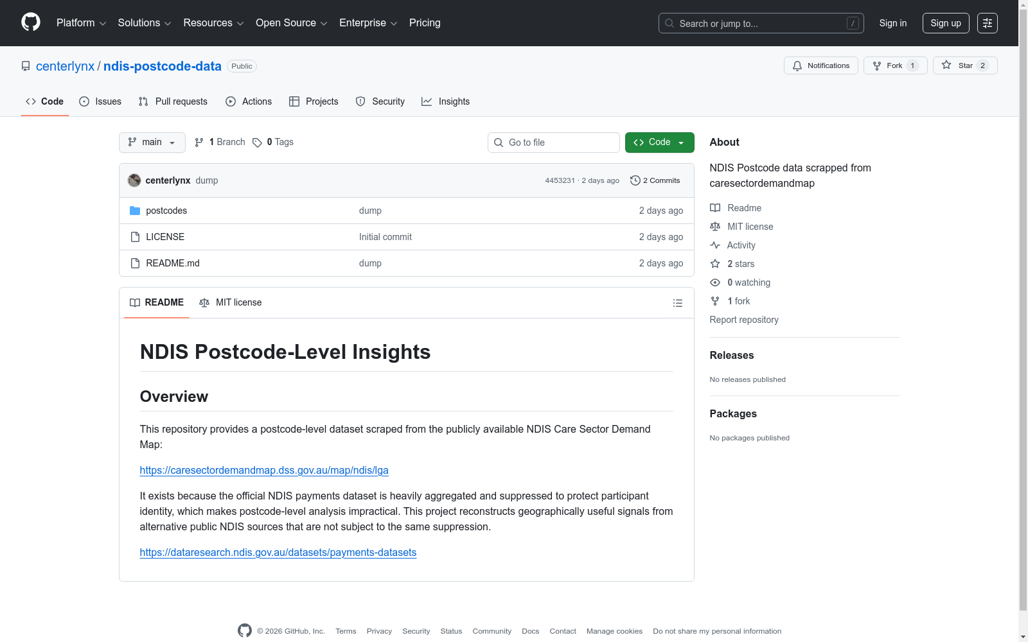This screenshot has height=642, width=1028.
Task: Open footer Privacy link
Action: pyautogui.click(x=379, y=631)
